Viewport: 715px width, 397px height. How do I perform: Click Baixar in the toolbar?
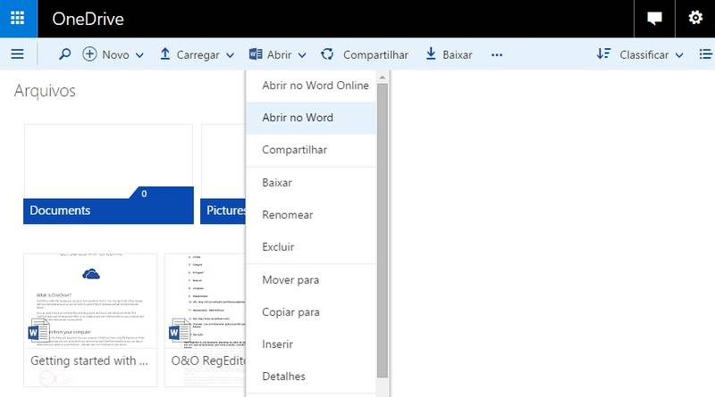click(x=457, y=54)
